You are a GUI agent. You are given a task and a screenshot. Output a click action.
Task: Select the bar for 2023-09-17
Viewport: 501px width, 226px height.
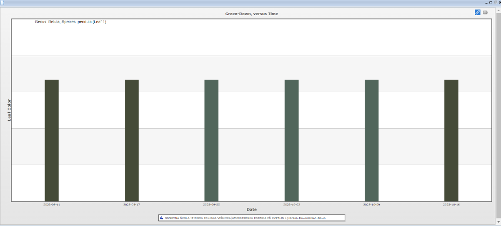[132, 140]
